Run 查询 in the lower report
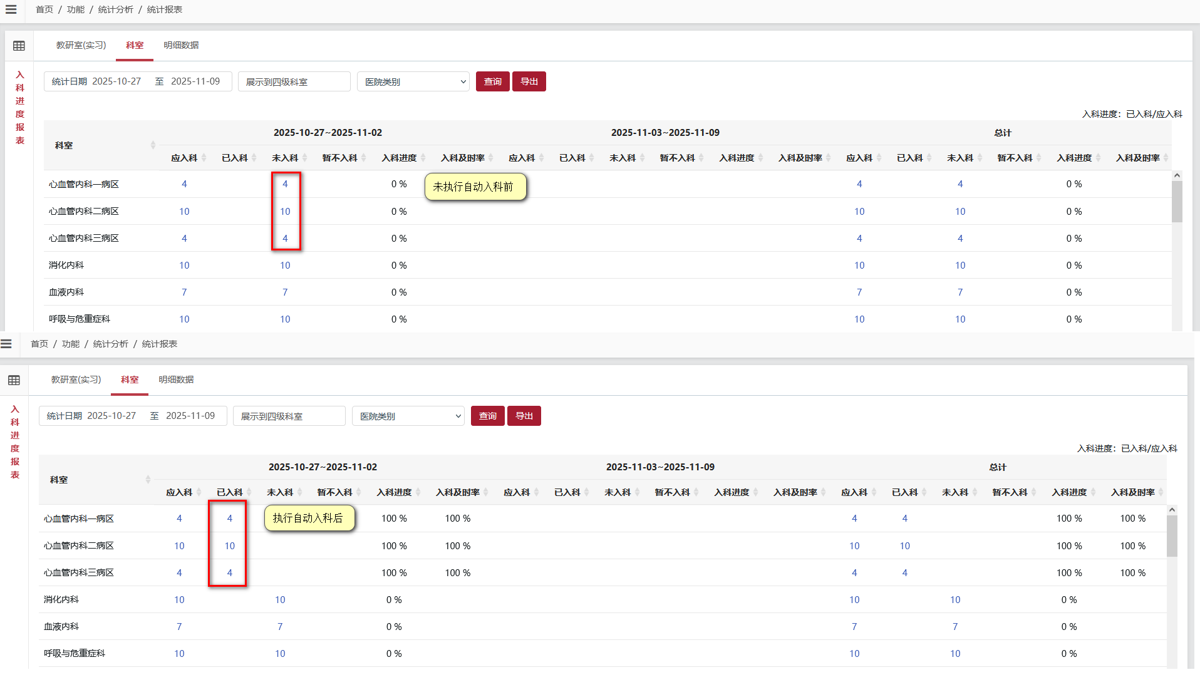Screen dimensions: 1200x697 click(x=488, y=416)
